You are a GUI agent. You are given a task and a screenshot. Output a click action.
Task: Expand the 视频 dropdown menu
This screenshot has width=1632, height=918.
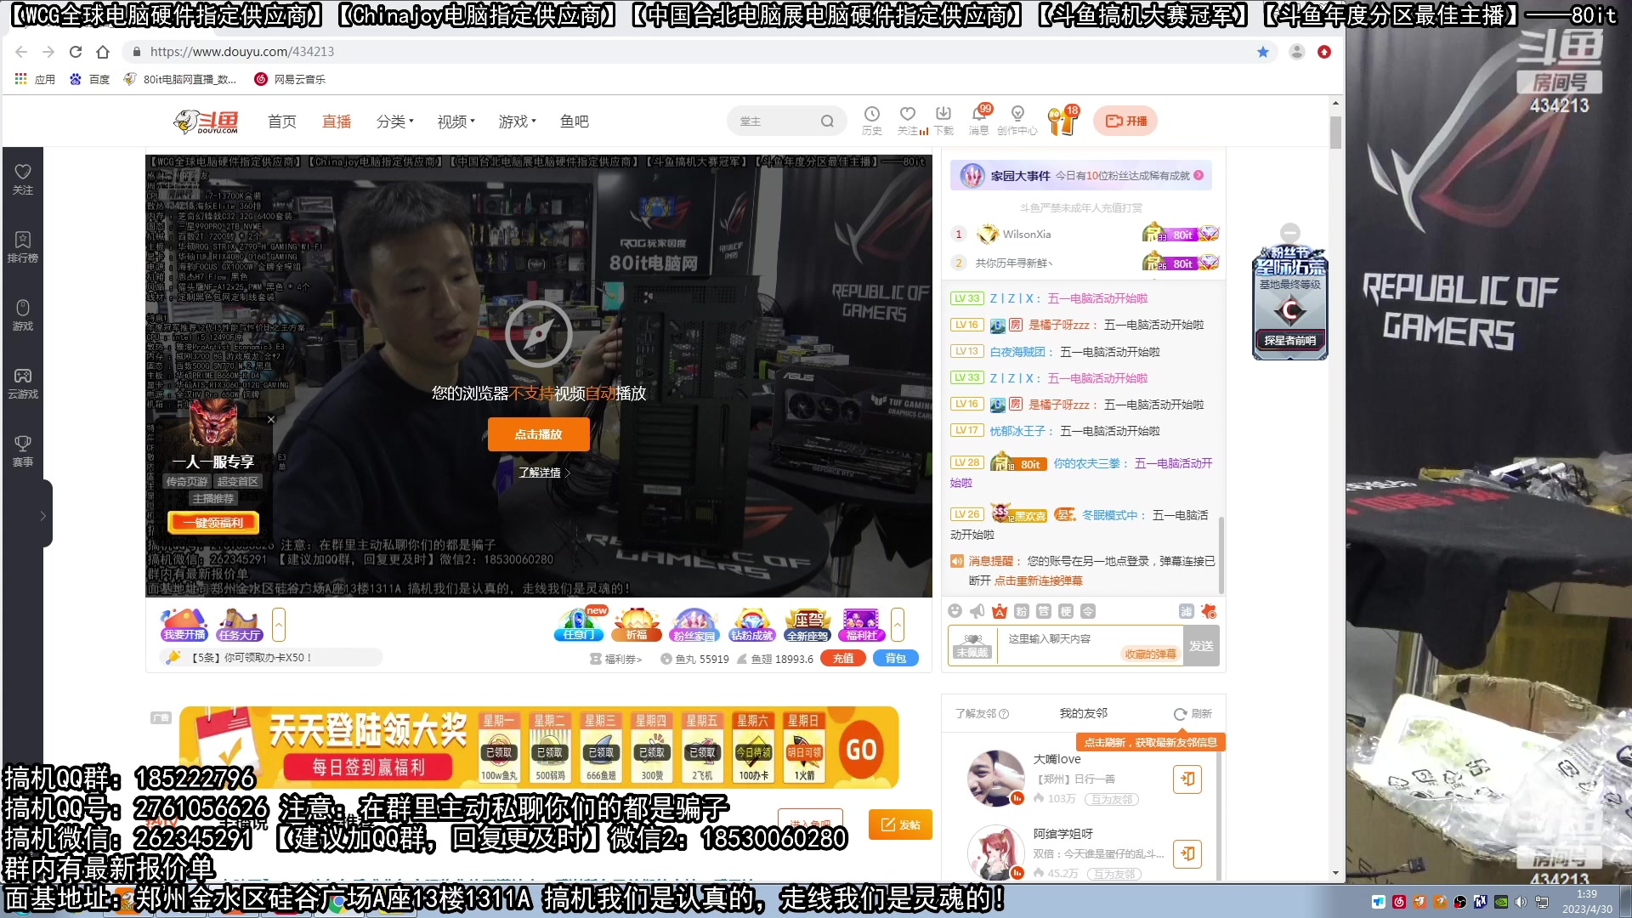[x=456, y=122]
